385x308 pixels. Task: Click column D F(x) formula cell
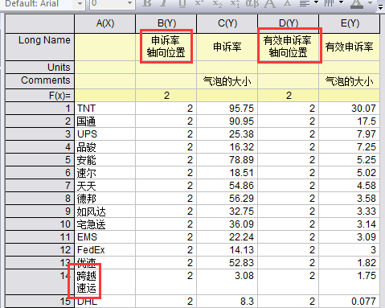click(289, 96)
